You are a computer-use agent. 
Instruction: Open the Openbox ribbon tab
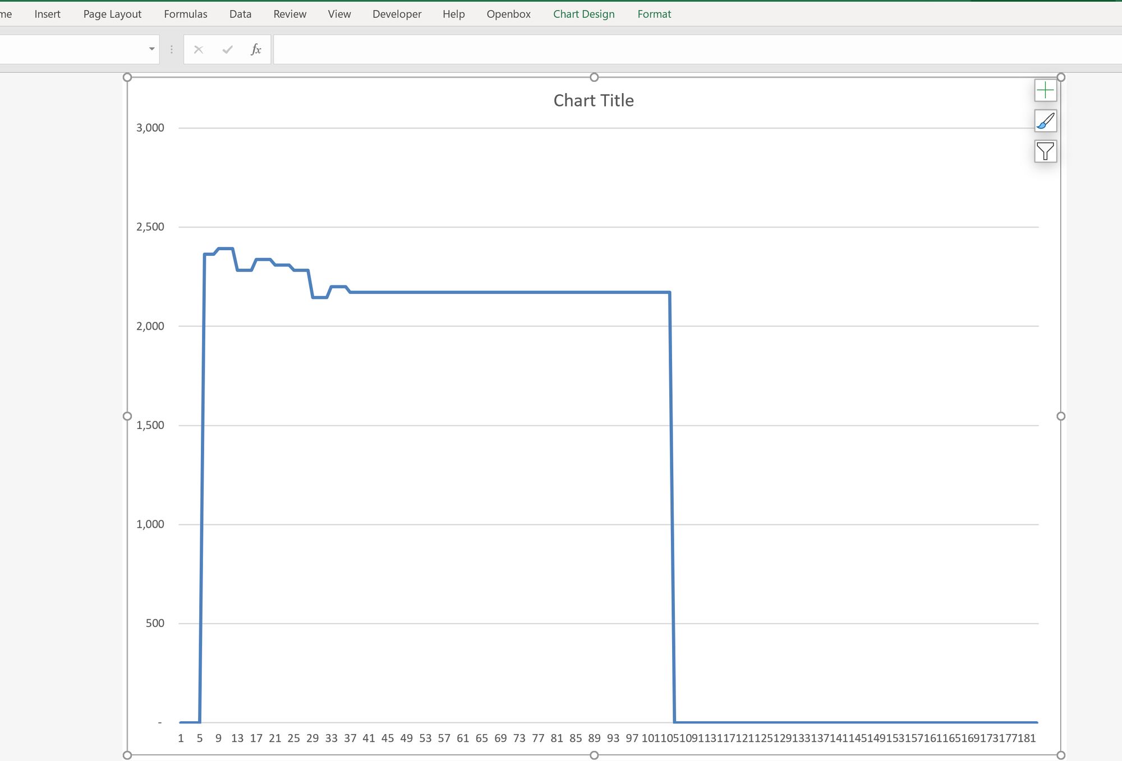click(x=508, y=14)
